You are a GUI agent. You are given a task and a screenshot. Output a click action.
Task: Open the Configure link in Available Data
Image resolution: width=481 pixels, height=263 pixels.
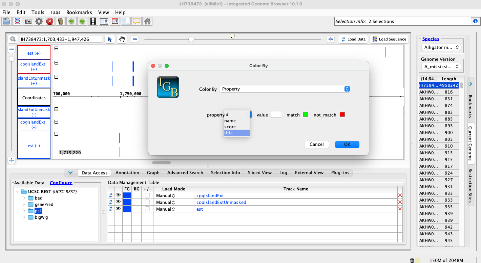(61, 183)
